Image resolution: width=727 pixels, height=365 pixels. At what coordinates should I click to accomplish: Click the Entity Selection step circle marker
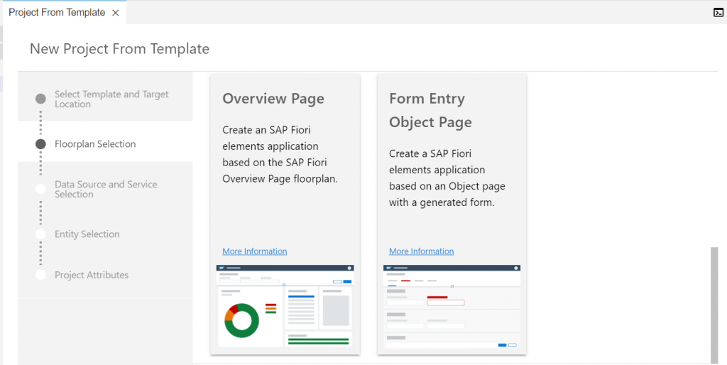point(40,234)
